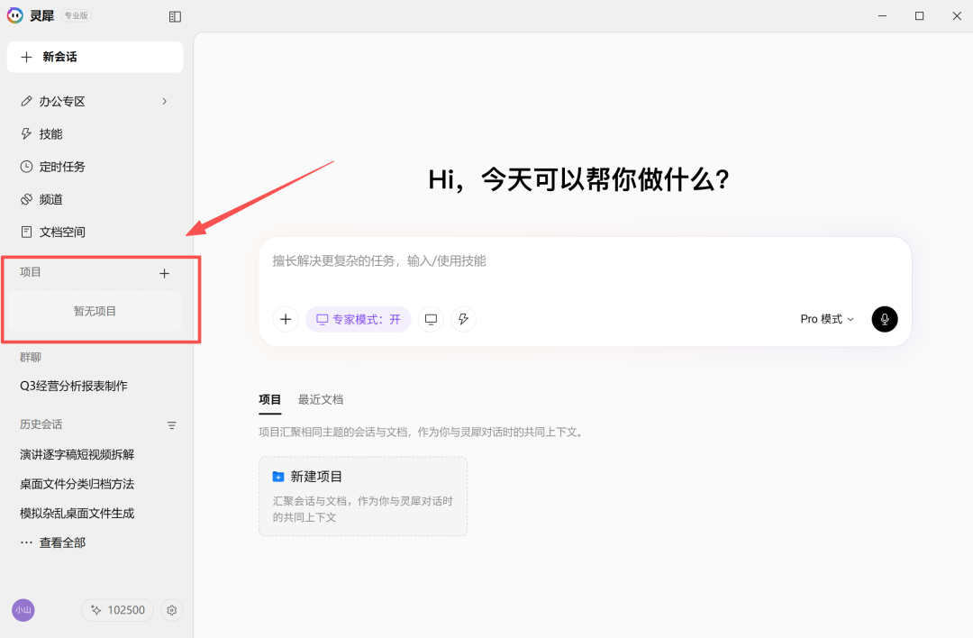The width and height of the screenshot is (973, 638).
Task: Open settings gear icon
Action: pyautogui.click(x=172, y=610)
